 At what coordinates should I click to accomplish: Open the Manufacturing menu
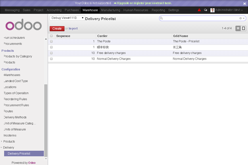coord(111,10)
